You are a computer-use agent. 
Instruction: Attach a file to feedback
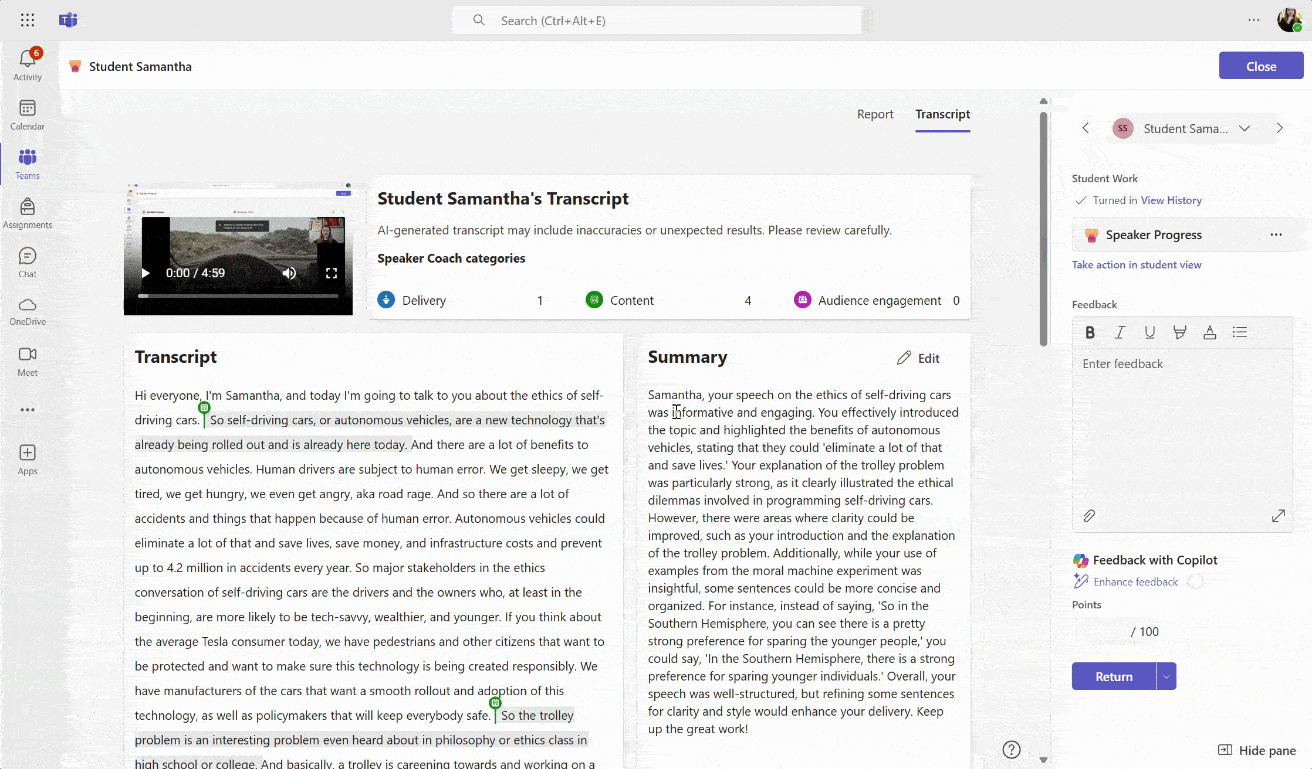[x=1089, y=516]
